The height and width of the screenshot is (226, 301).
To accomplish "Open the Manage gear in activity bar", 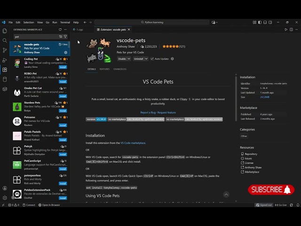I will pyautogui.click(x=5, y=198).
